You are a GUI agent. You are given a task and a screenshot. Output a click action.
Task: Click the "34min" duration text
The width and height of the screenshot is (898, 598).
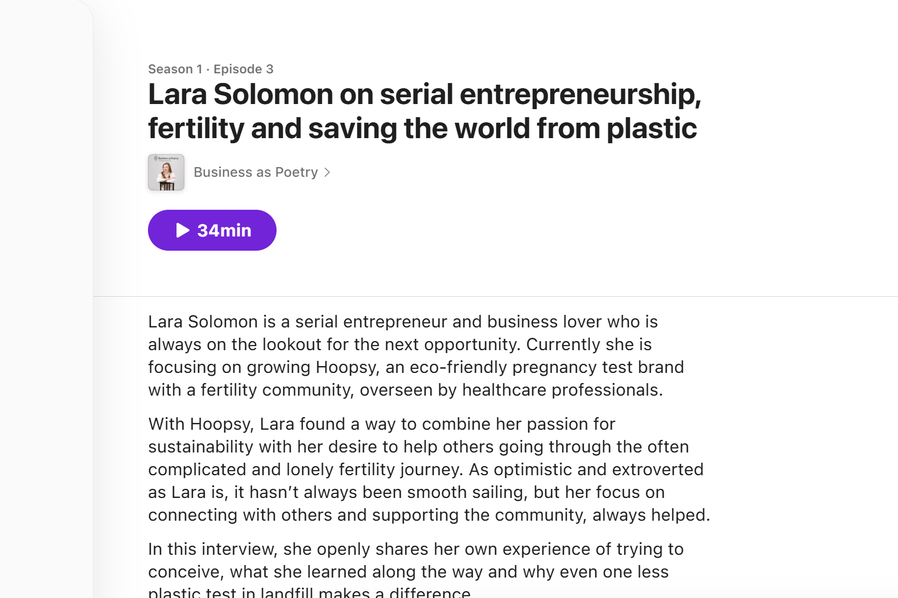tap(224, 230)
